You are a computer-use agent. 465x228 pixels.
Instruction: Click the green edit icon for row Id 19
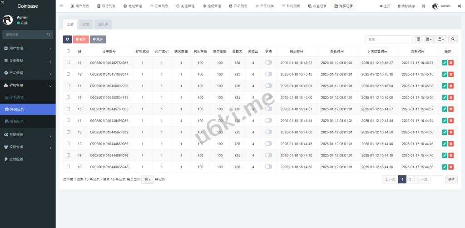tap(444, 63)
